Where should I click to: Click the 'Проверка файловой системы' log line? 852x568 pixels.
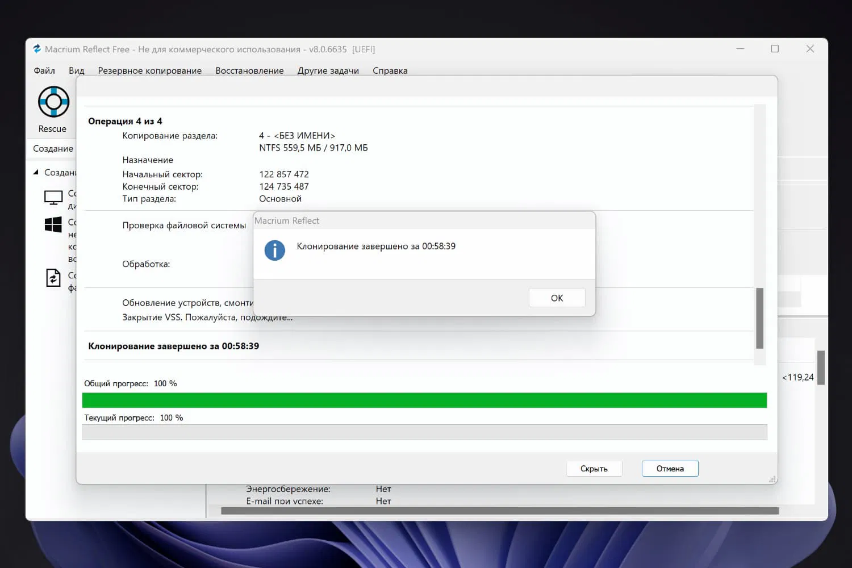tap(184, 225)
